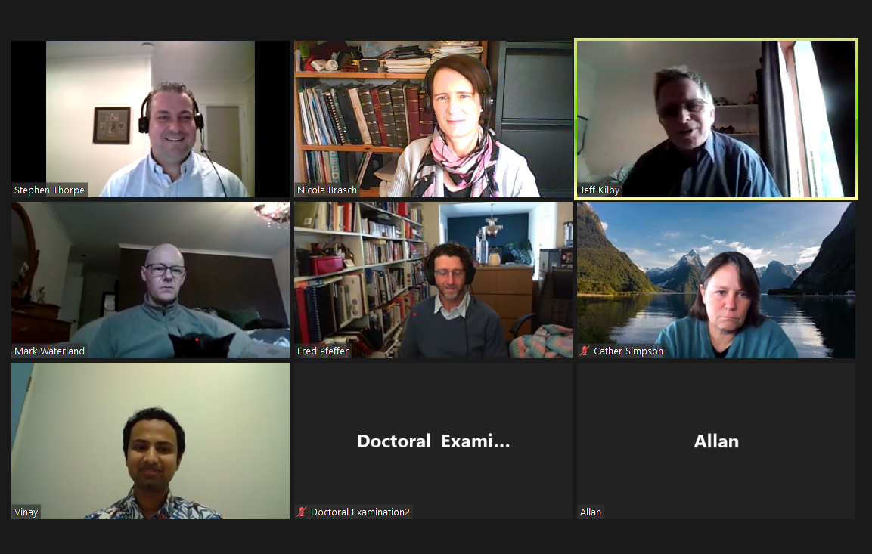Select Cather Simpson's video tile
The height and width of the screenshot is (554, 872).
tap(716, 280)
